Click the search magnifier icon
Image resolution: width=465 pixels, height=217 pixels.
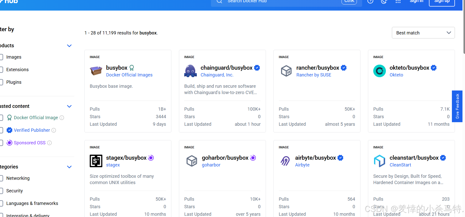pyautogui.click(x=219, y=1)
